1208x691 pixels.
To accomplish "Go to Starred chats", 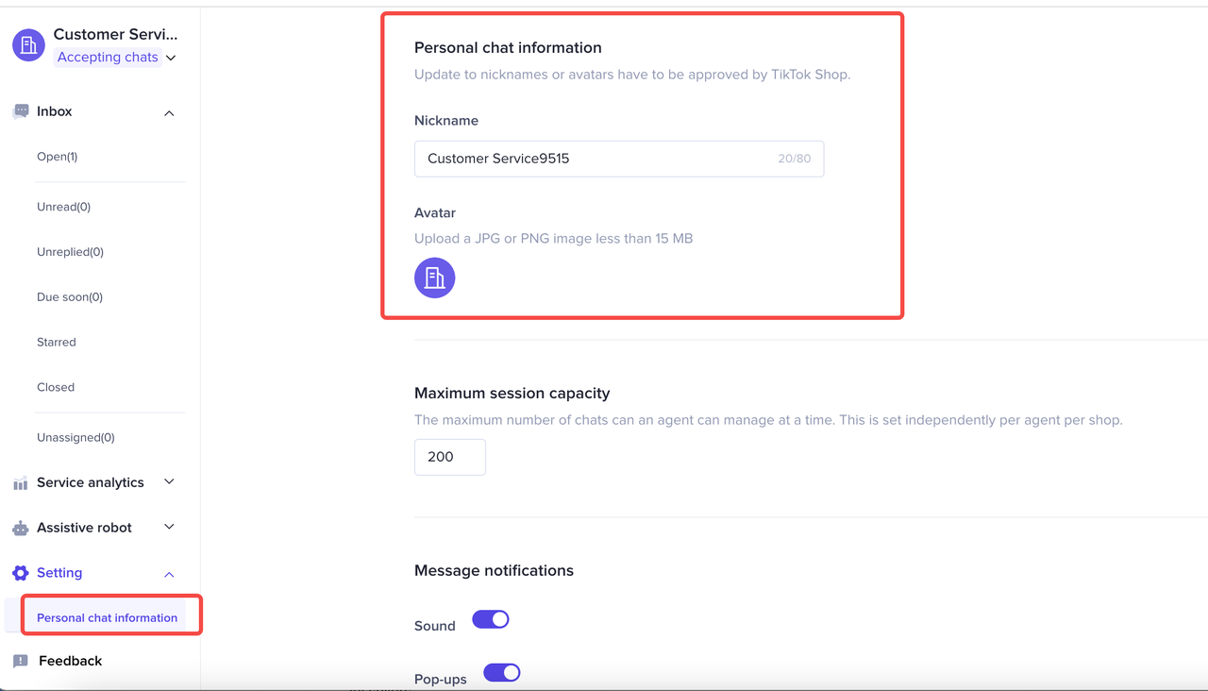I will 57,342.
